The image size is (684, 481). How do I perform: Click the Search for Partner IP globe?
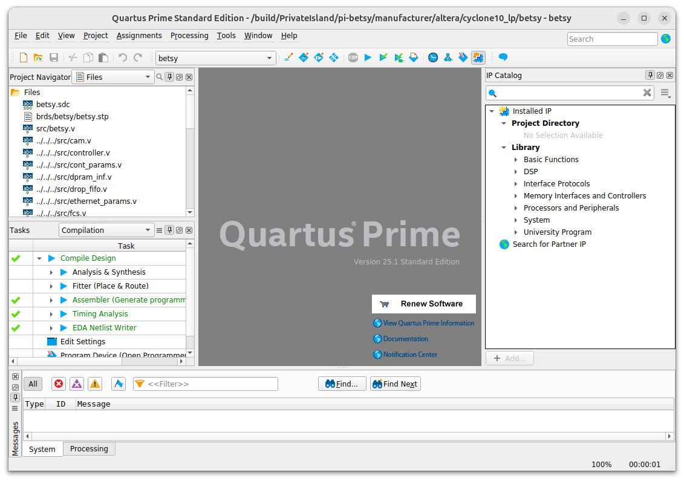click(x=504, y=244)
